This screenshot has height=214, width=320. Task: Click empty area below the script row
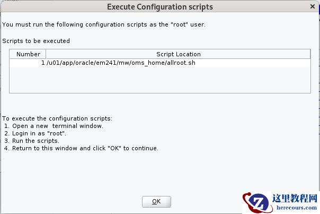(159, 80)
